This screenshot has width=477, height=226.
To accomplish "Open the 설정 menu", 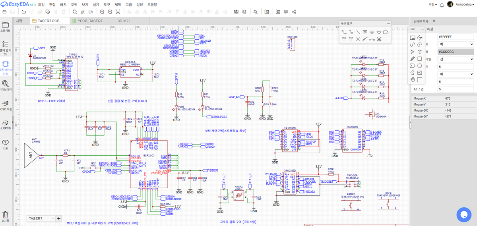I will coord(140,4).
